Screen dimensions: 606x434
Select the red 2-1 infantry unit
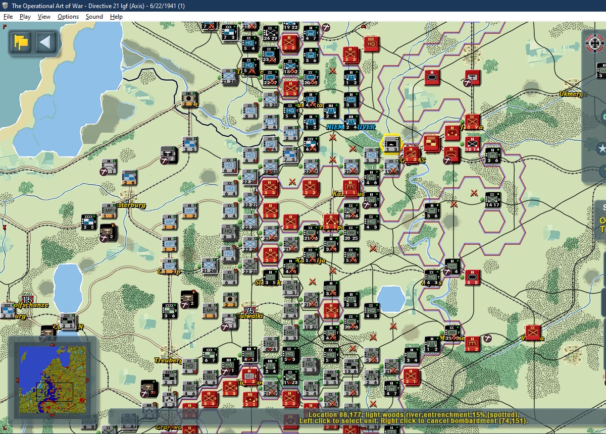tap(411, 376)
